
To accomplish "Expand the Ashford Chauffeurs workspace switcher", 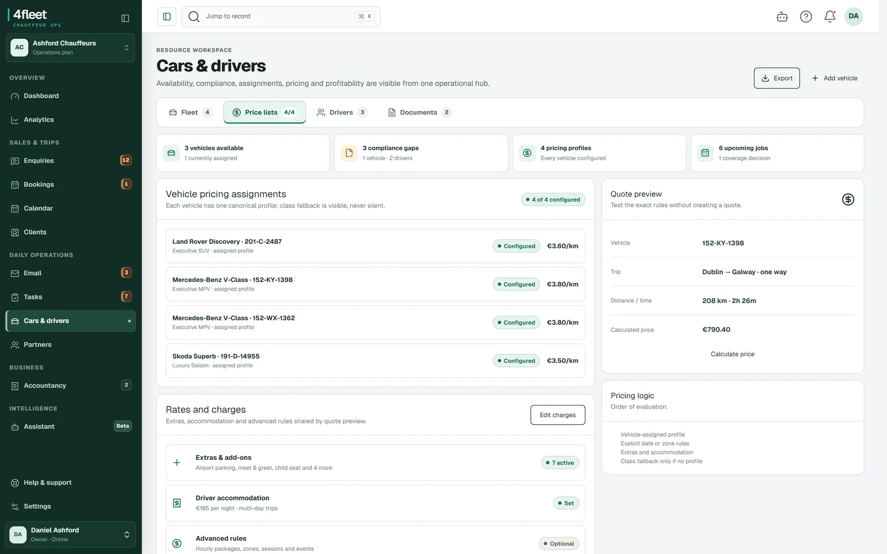I will point(70,48).
